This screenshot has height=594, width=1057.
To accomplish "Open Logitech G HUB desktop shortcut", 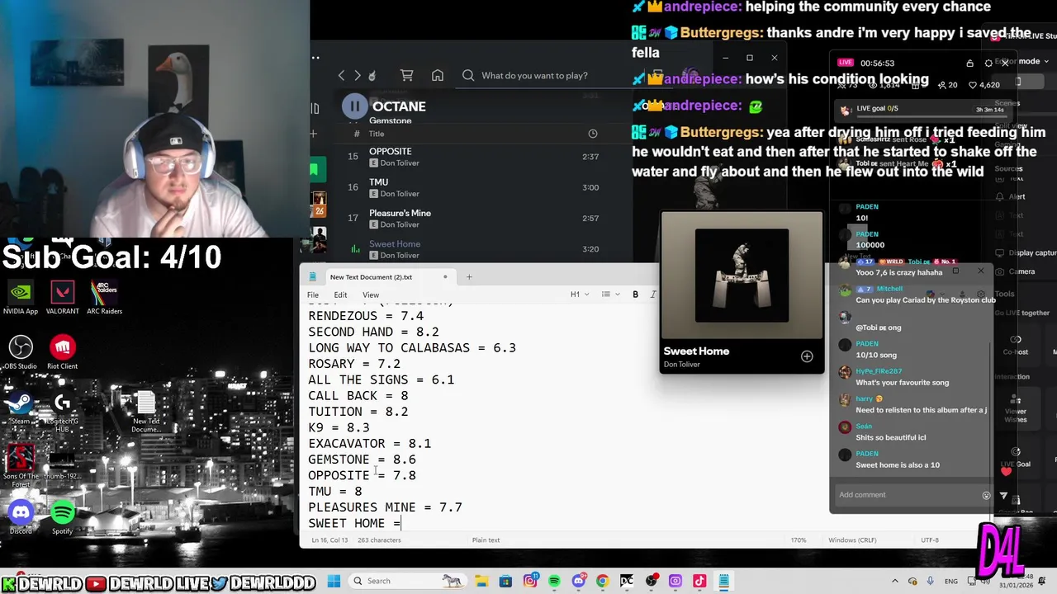I will (62, 411).
